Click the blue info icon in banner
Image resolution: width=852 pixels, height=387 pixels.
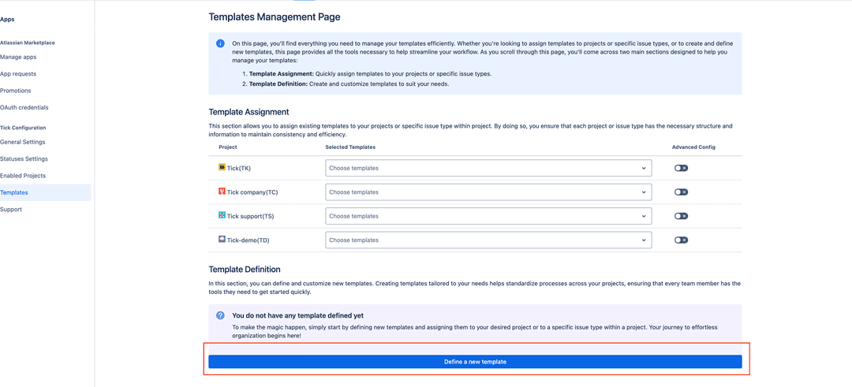220,43
